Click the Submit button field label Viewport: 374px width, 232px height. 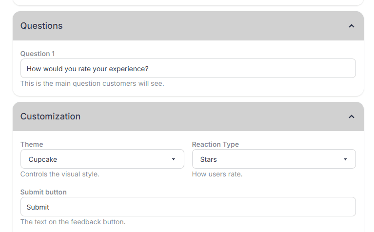[x=43, y=192]
